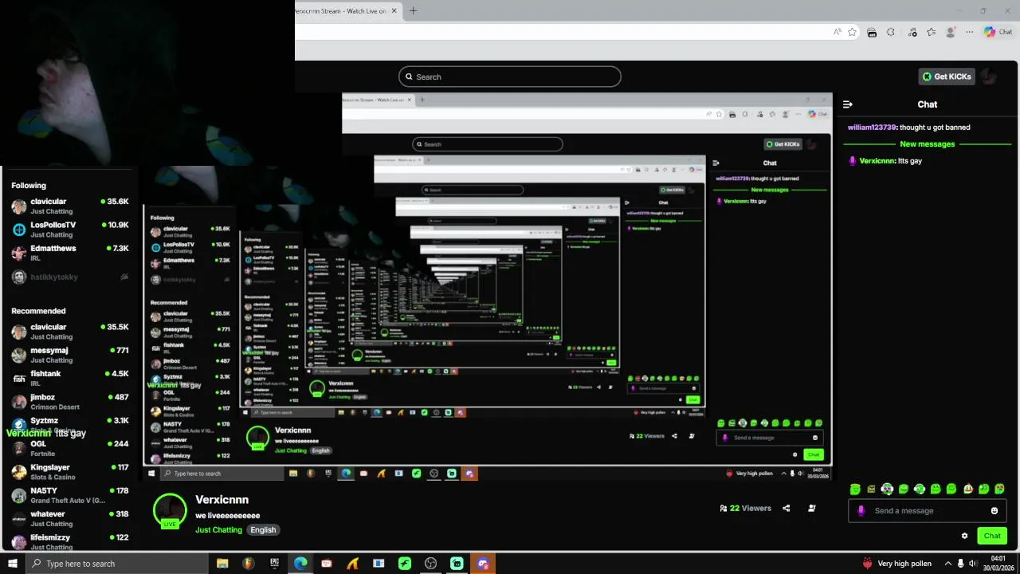Open the Just Chatting category link
Viewport: 1020px width, 574px height.
click(218, 529)
